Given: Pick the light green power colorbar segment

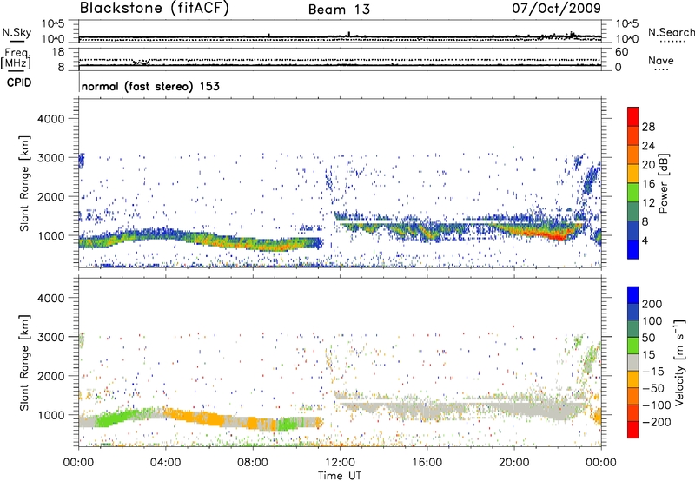Looking at the screenshot, I should (633, 193).
